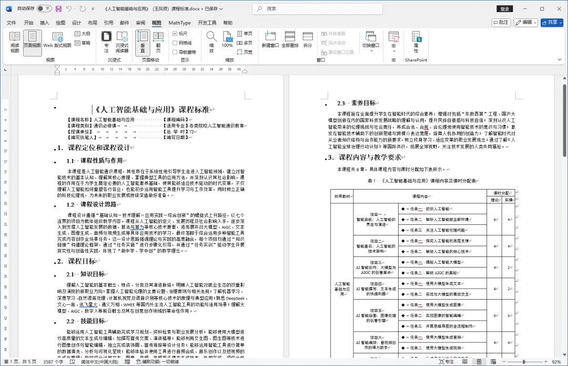The width and height of the screenshot is (568, 366).
Task: Open the References (引用) tab
Action: 108,23
